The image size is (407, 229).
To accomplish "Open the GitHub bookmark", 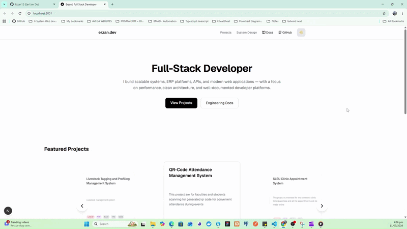I will pos(18,21).
